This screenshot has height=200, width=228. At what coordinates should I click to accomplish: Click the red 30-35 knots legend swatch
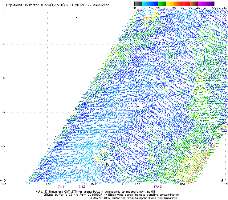click(x=186, y=4)
